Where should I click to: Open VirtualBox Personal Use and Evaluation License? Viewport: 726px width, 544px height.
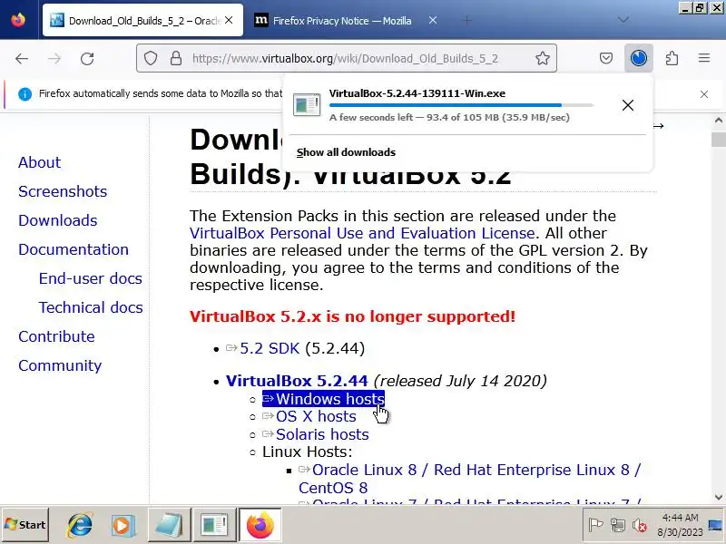pyautogui.click(x=362, y=233)
